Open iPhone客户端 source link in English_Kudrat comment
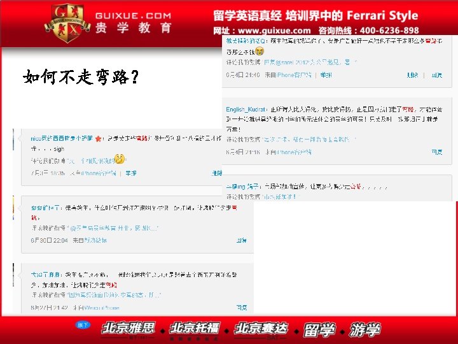The width and height of the screenshot is (458, 344). coord(293,152)
